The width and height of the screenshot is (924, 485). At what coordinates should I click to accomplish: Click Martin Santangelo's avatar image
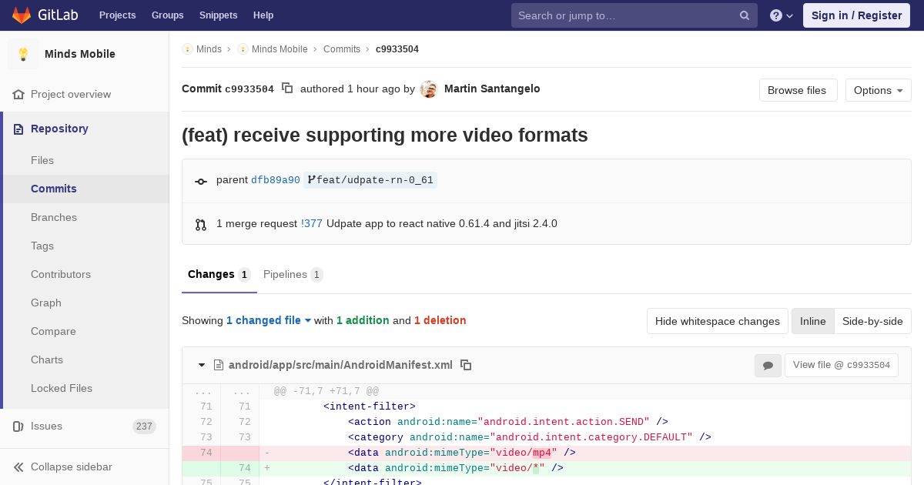429,89
